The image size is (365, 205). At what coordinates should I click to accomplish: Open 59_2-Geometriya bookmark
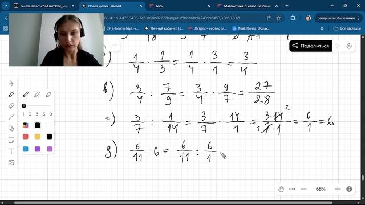pyautogui.click(x=121, y=28)
